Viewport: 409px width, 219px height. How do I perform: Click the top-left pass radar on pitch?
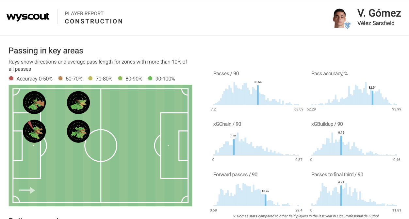pyautogui.click(x=34, y=103)
